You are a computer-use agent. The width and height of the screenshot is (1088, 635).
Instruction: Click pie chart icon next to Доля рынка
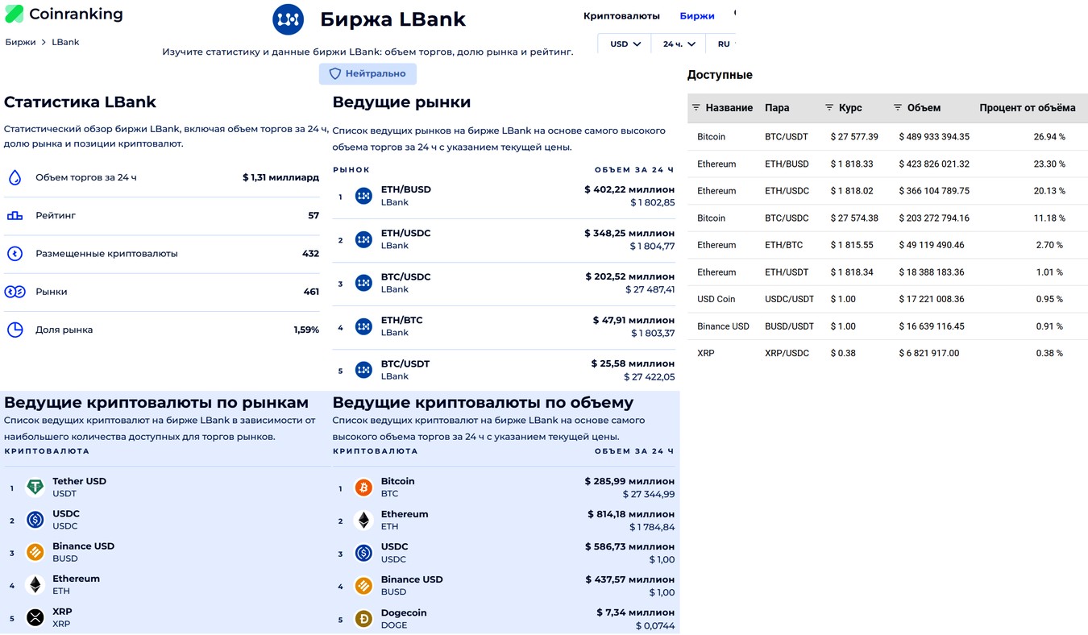(15, 330)
